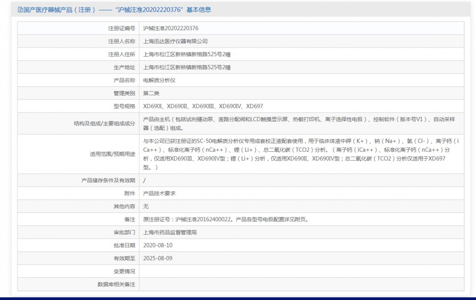Click the document icon beside the page title
476x300 pixels.
click(x=20, y=10)
